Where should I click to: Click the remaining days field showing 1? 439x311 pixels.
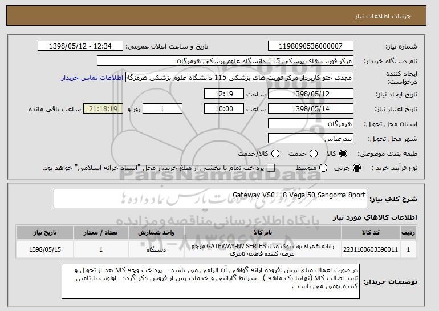click(162, 109)
